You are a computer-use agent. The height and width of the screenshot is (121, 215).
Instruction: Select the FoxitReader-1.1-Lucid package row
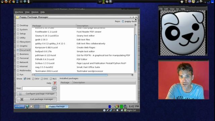click(x=83, y=32)
